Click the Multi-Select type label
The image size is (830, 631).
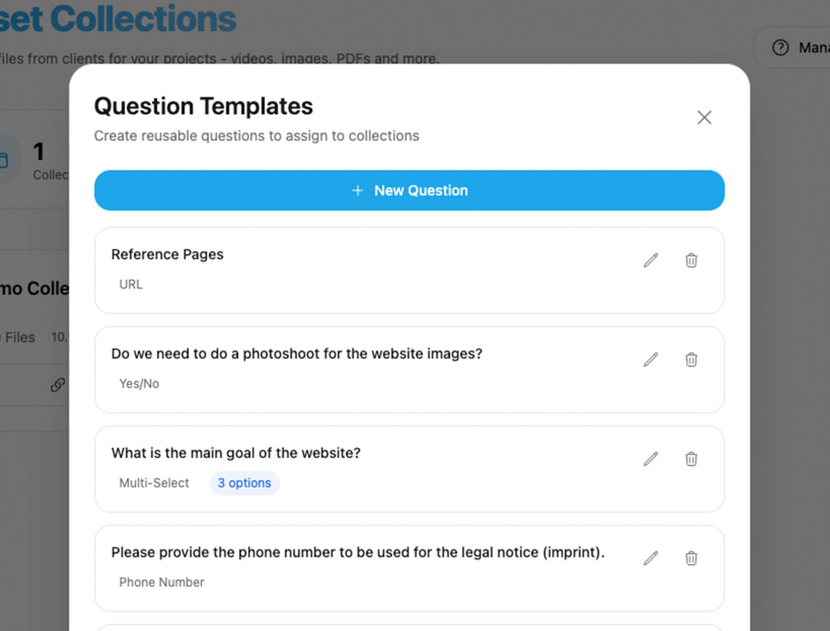pos(154,483)
